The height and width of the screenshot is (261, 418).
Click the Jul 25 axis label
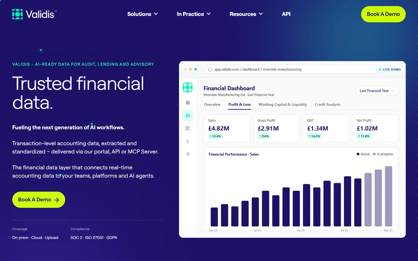pos(344,230)
